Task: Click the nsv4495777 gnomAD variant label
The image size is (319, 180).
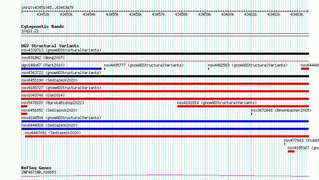Action: point(144,65)
